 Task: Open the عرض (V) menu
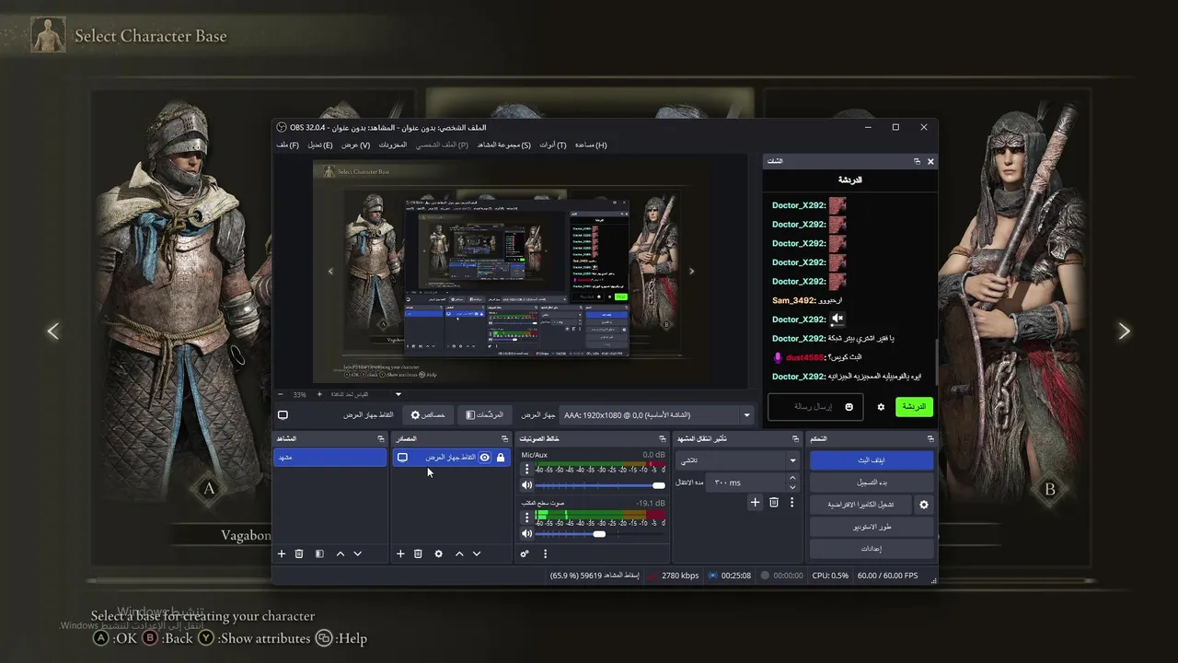point(355,145)
